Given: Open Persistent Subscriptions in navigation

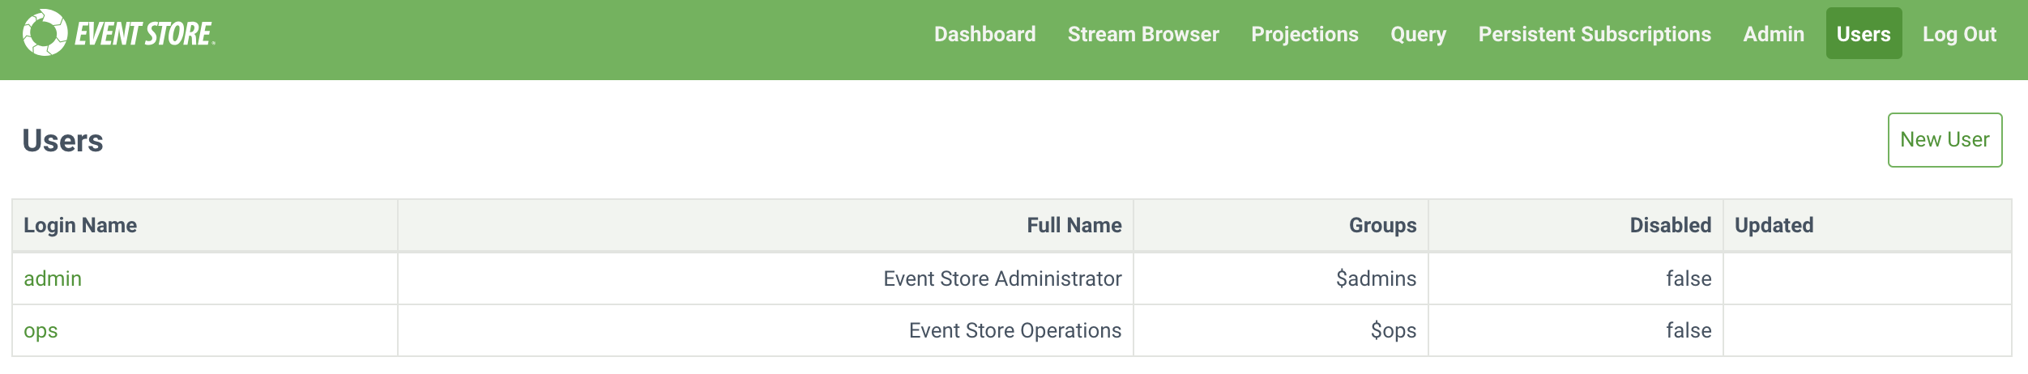Looking at the screenshot, I should (x=1594, y=34).
